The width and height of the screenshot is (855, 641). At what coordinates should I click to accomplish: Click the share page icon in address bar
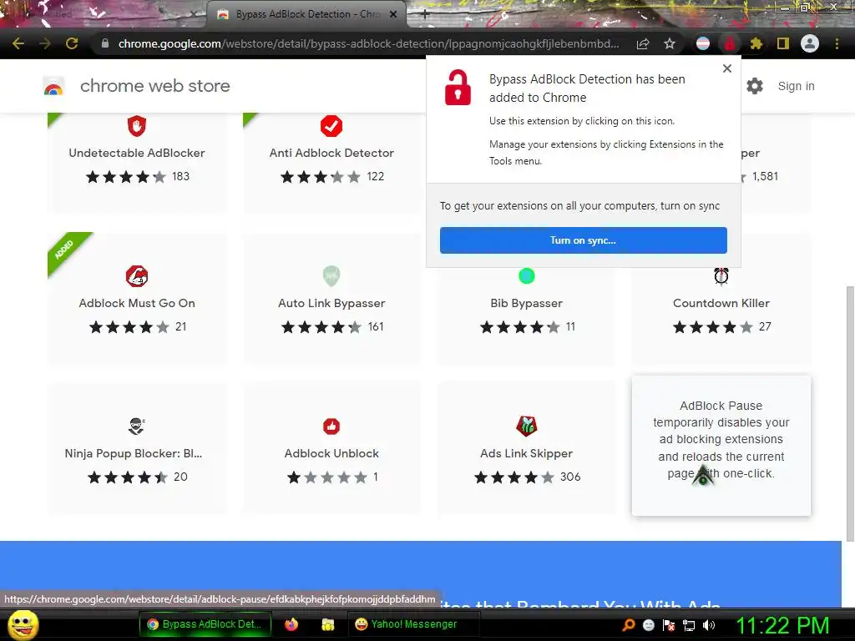point(643,44)
